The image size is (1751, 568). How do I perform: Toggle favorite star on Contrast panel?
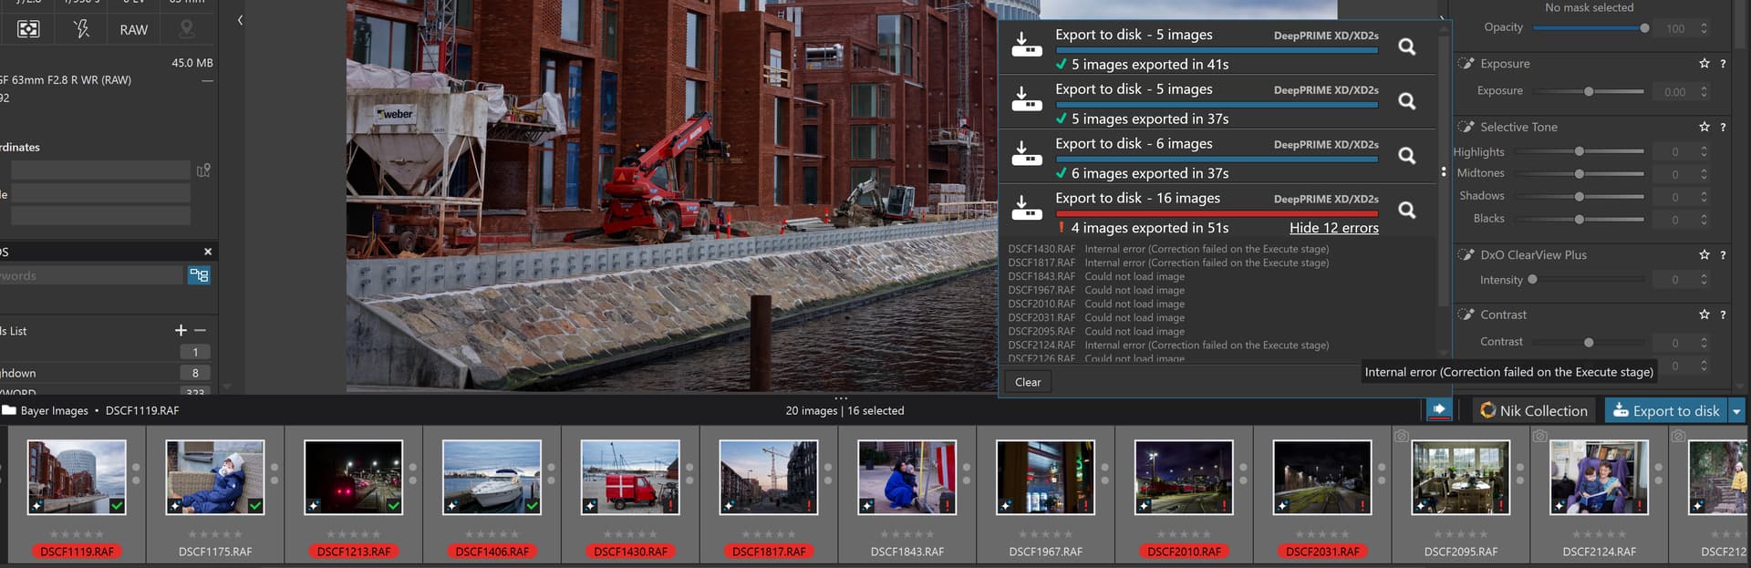1704,315
